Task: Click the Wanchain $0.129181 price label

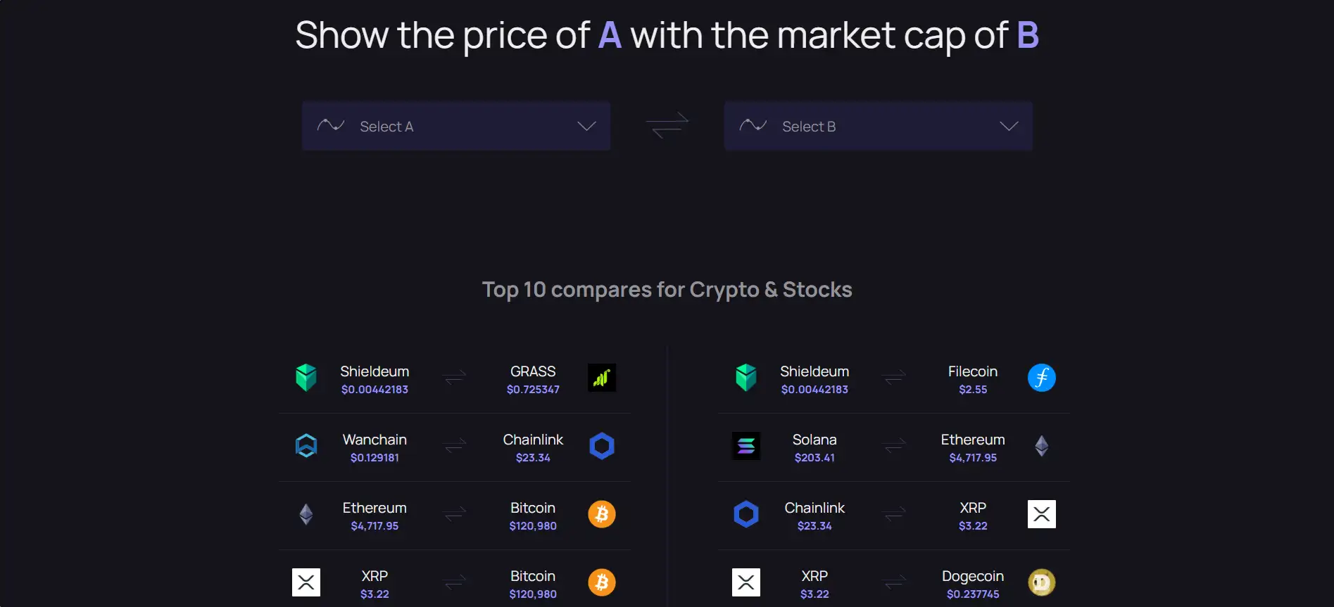Action: [375, 458]
